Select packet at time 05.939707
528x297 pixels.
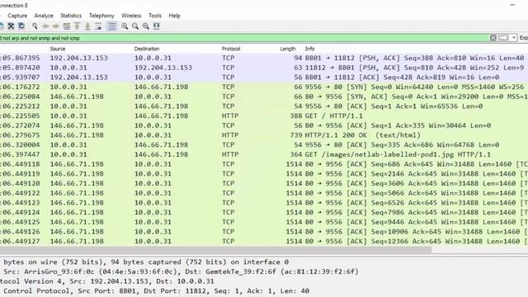(x=264, y=77)
